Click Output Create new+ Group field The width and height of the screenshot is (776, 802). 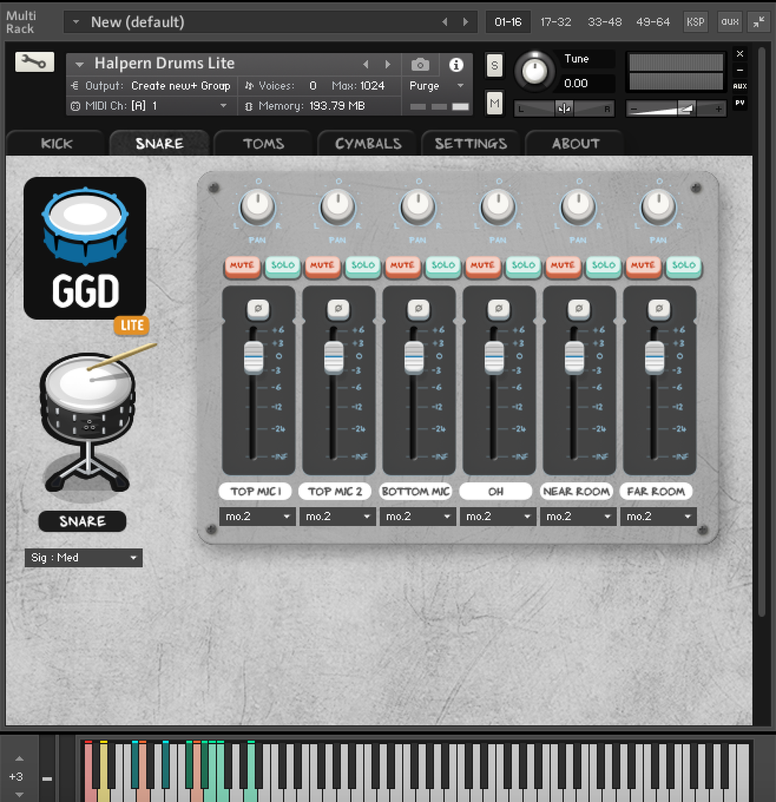coord(151,86)
